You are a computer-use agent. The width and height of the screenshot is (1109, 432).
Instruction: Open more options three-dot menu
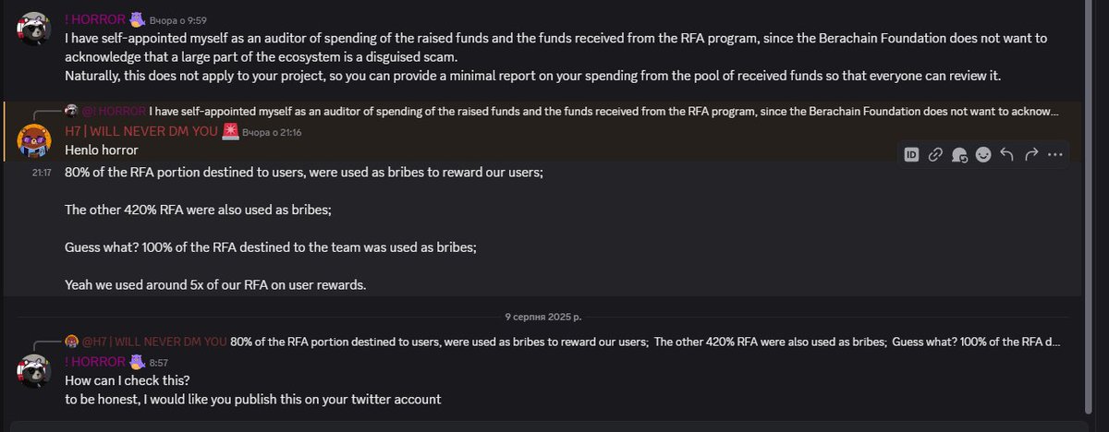coord(1055,155)
